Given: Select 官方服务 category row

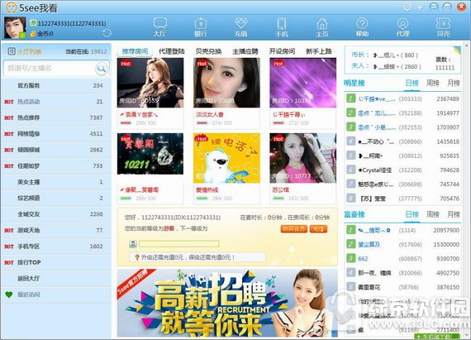Looking at the screenshot, I should 56,86.
